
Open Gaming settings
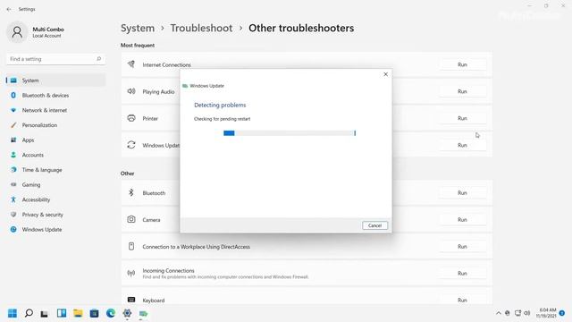[55, 185]
